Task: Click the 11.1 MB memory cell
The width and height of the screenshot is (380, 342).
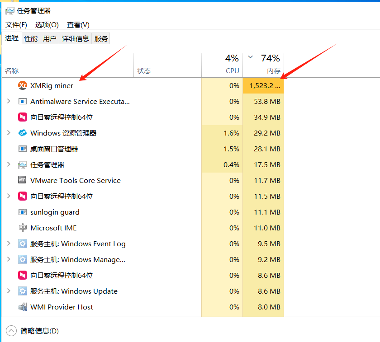Action: (x=263, y=212)
